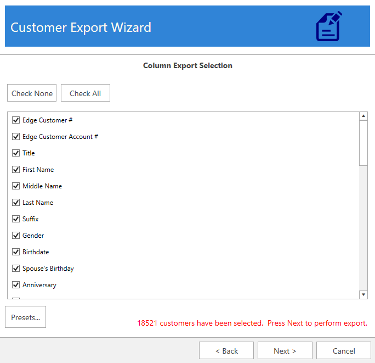Toggle the Suffix column checkbox

click(x=16, y=219)
